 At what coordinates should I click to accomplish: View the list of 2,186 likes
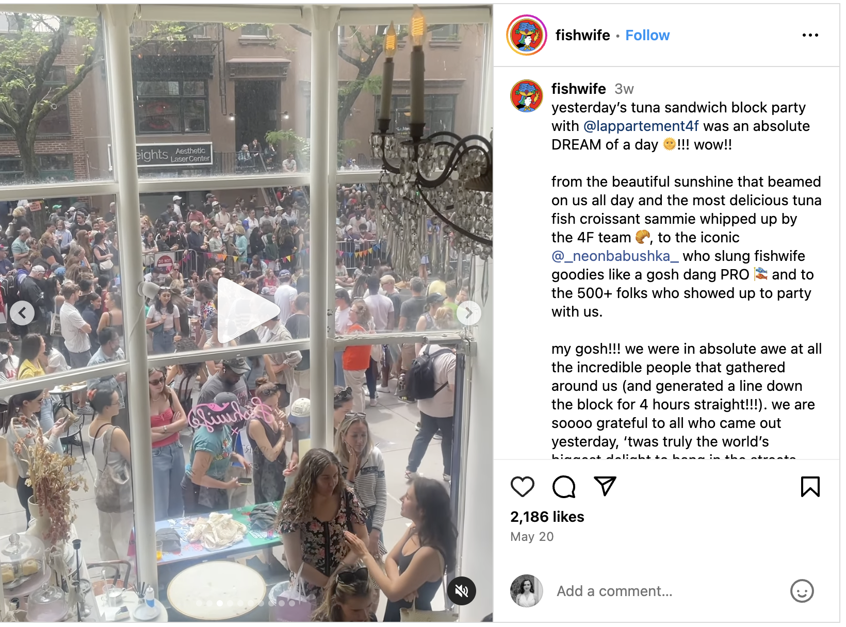click(x=547, y=517)
